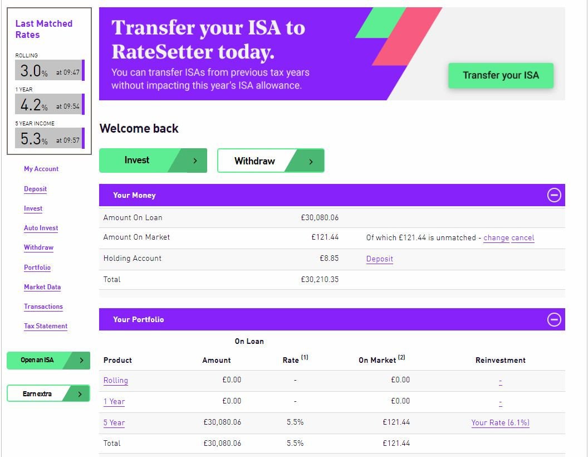The image size is (588, 457).
Task: Click the 1 Year 4.2% matched rate
Action: point(50,104)
